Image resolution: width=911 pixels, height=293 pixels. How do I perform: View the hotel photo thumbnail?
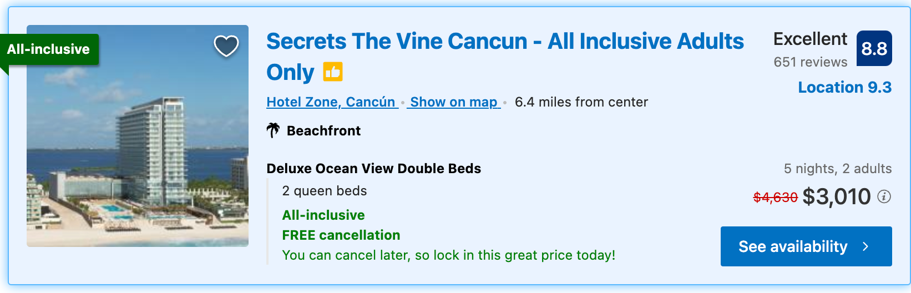click(138, 136)
